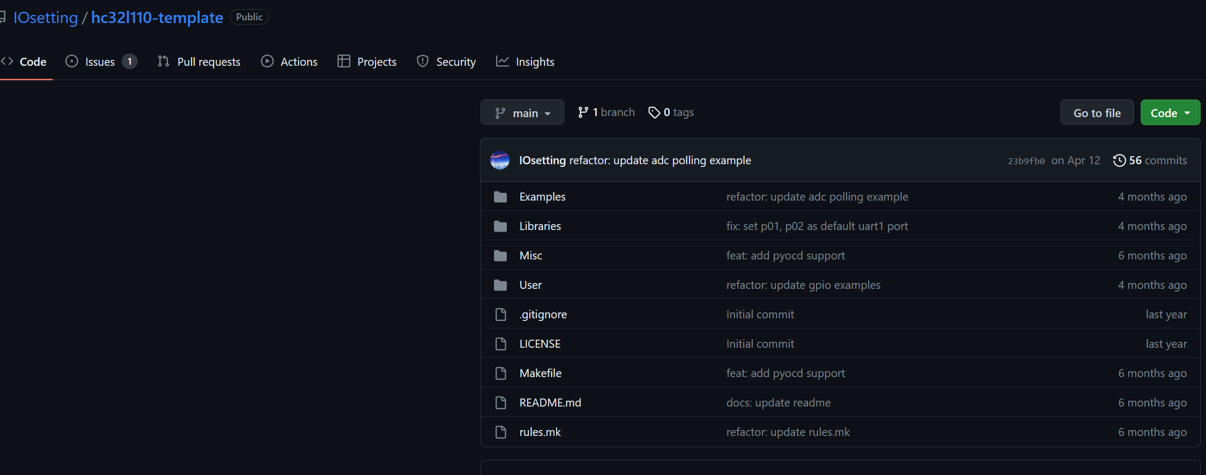The width and height of the screenshot is (1206, 475).
Task: Click the Code angle-brackets icon
Action: pos(7,62)
